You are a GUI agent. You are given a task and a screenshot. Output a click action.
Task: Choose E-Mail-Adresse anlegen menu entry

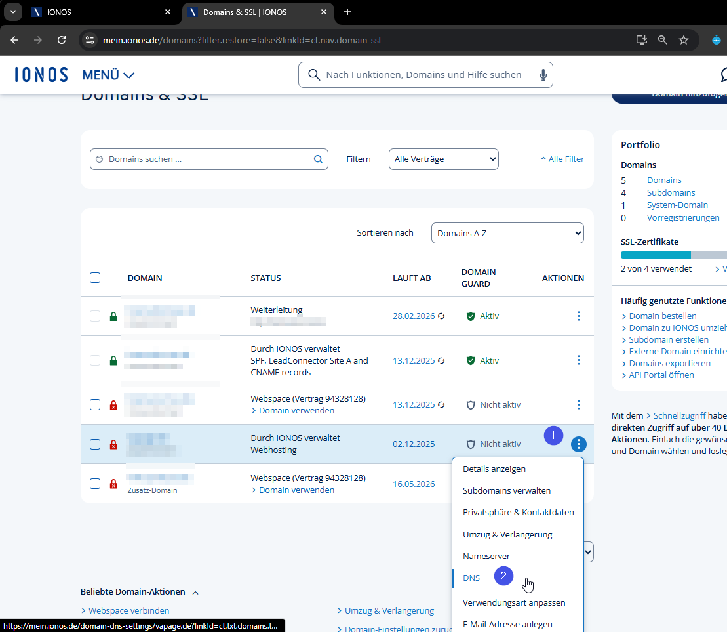coord(507,625)
